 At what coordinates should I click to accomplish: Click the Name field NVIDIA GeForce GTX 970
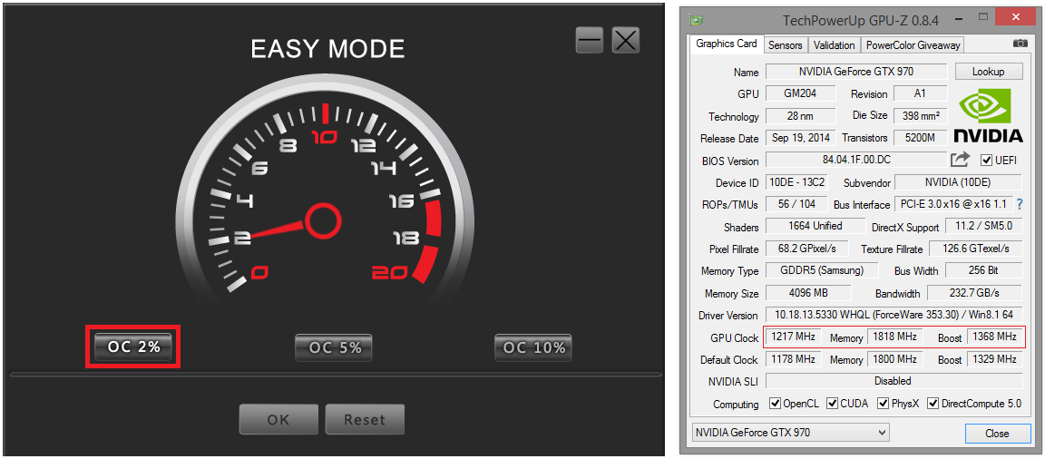(855, 72)
